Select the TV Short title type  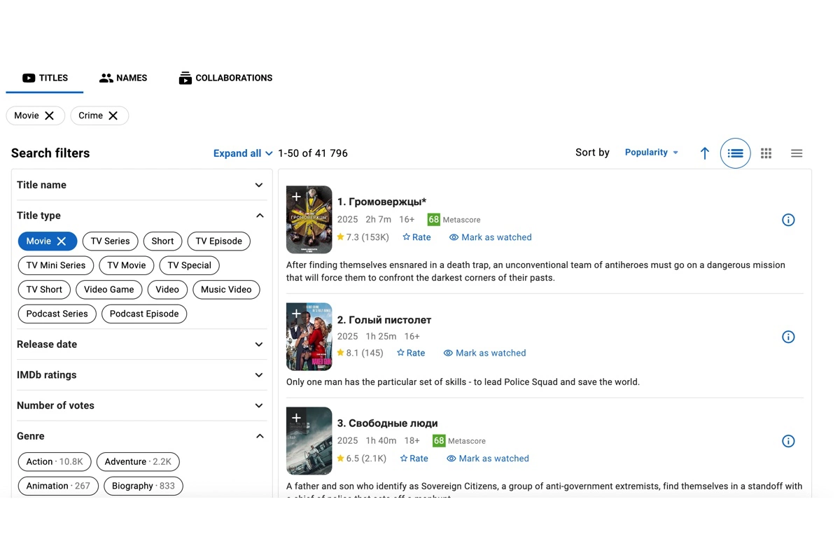click(x=44, y=290)
